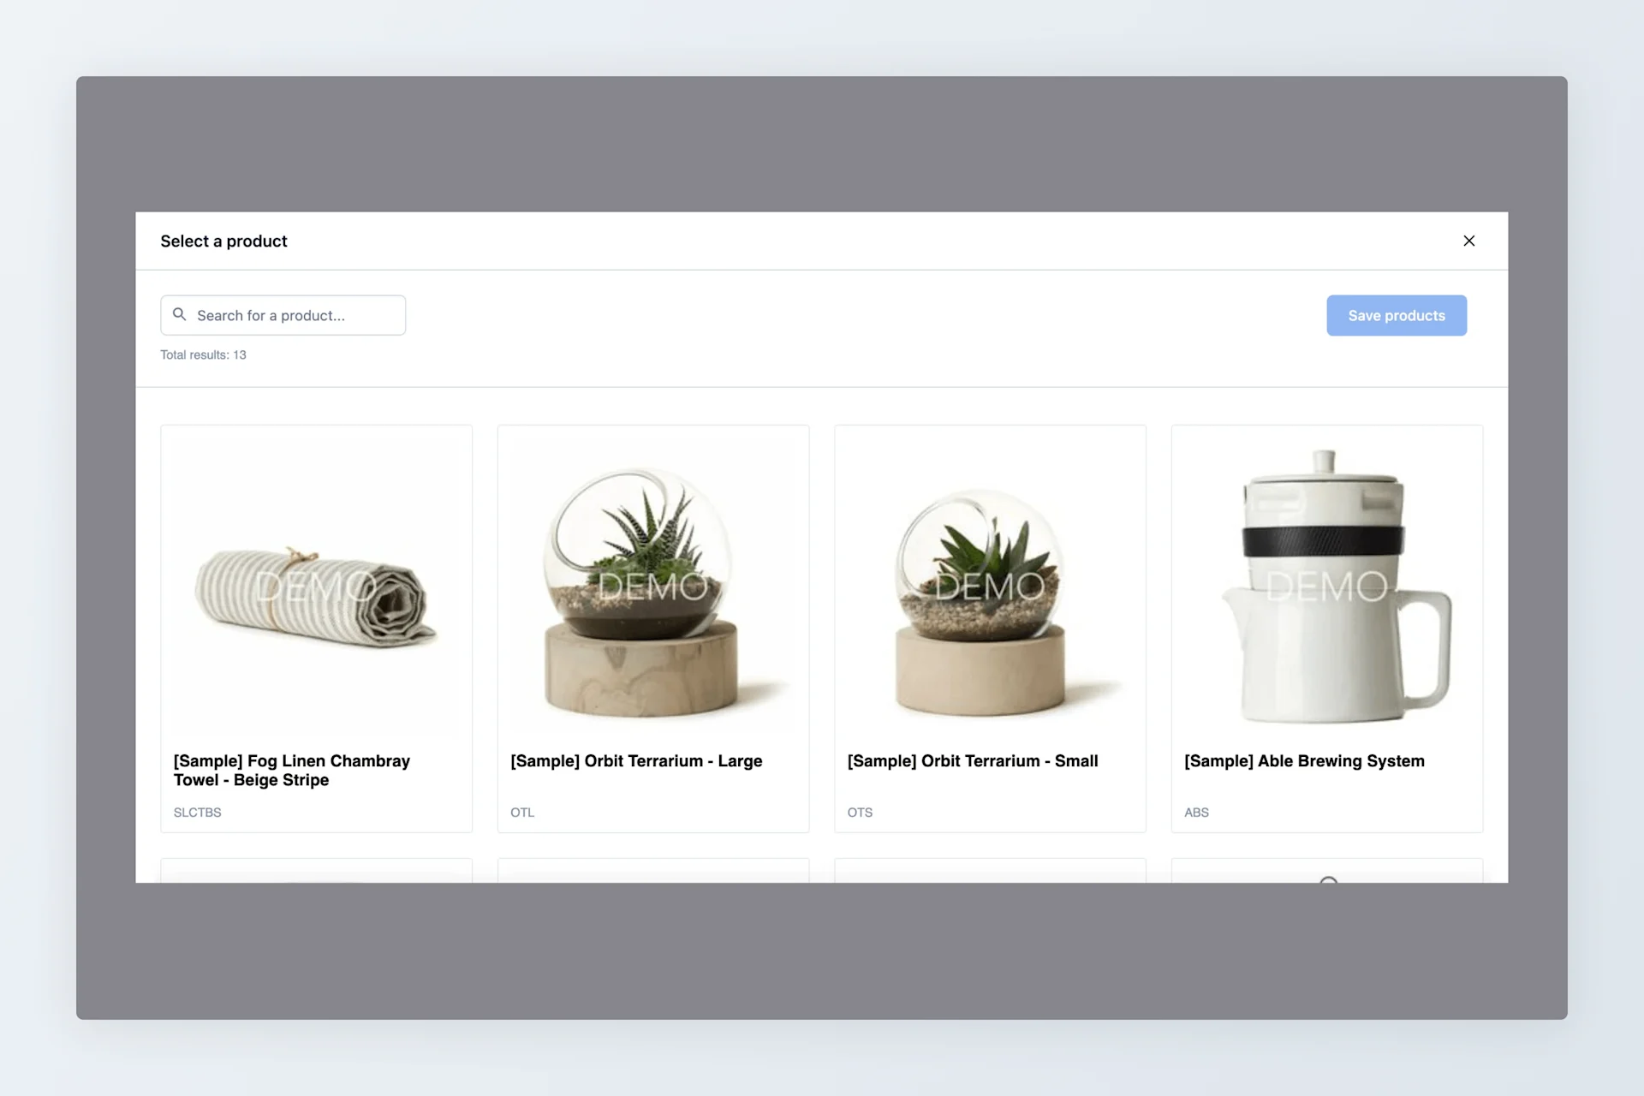Select the large Orbit Terrarium image

tap(652, 586)
